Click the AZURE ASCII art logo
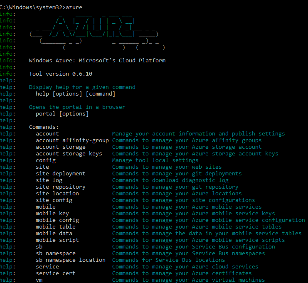This screenshot has width=308, height=283. coord(97,32)
